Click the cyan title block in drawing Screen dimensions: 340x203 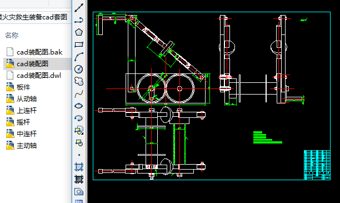[317, 165]
